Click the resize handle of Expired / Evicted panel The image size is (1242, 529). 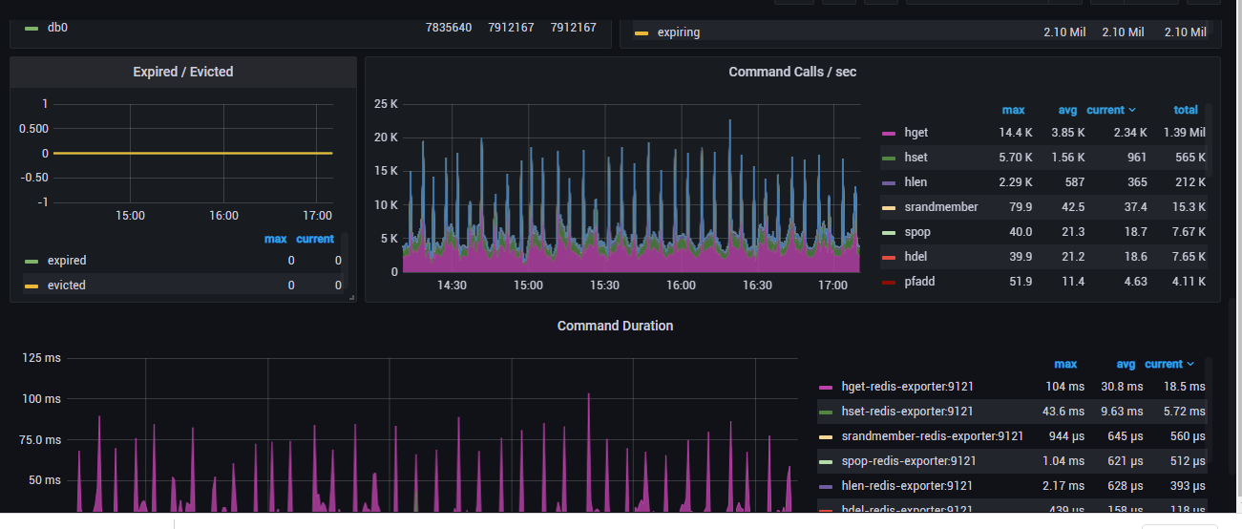351,298
